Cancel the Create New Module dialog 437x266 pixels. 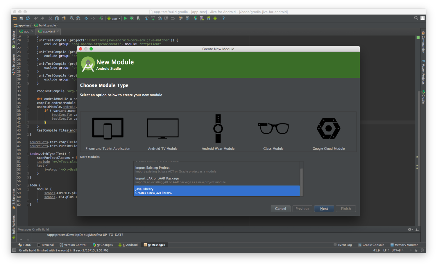280,208
